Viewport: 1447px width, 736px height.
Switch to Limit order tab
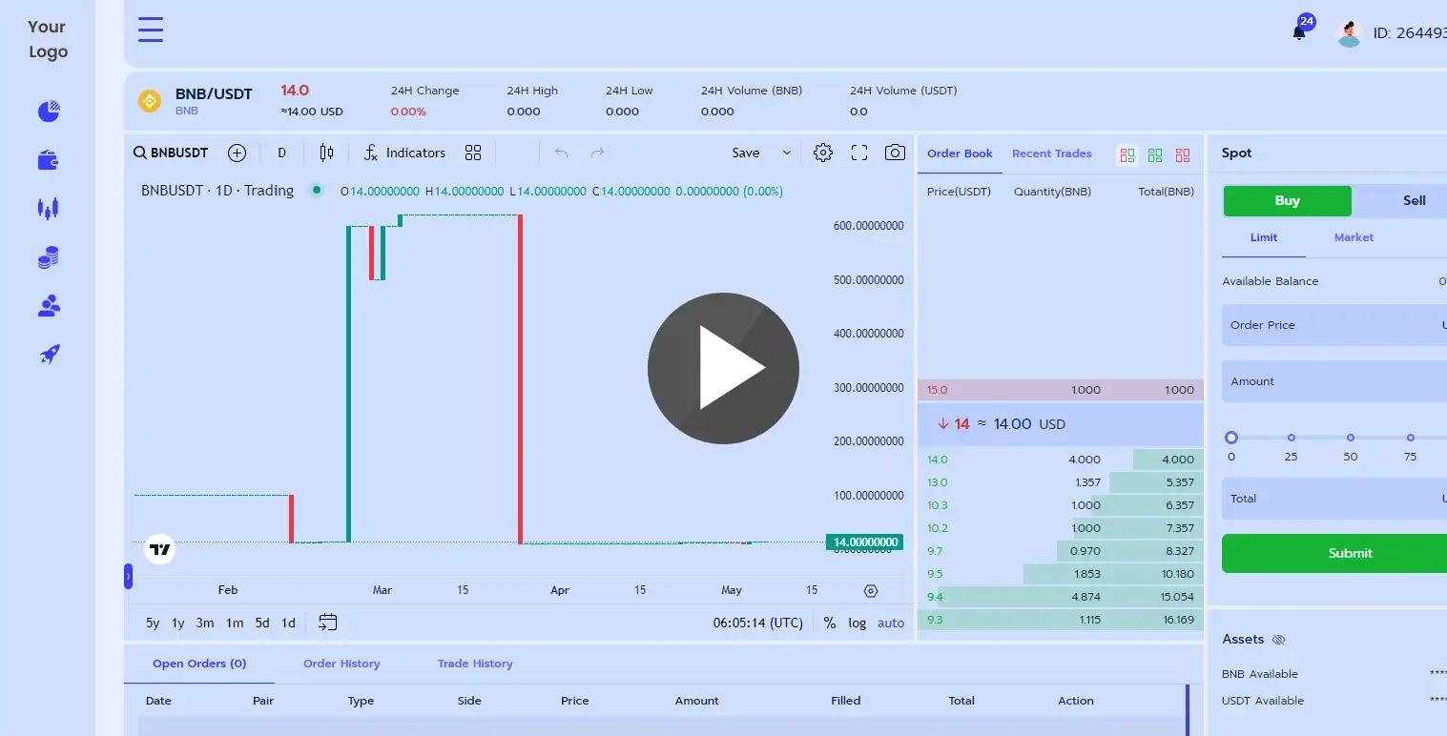(x=1264, y=237)
